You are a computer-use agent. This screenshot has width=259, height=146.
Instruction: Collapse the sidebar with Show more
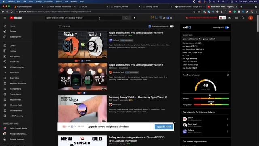(15, 73)
